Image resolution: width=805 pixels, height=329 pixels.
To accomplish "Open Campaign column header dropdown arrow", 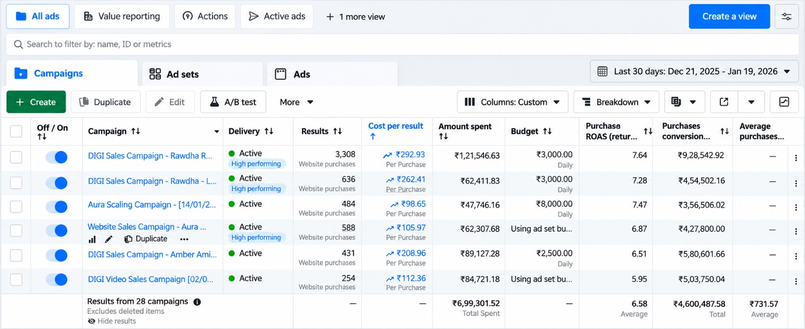I will click(217, 132).
